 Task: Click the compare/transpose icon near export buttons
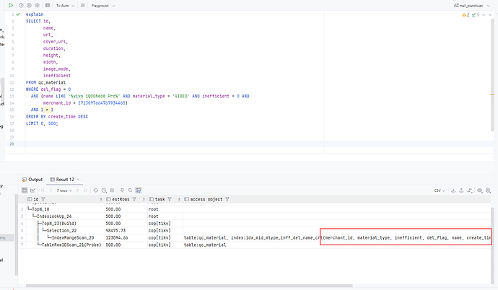click(x=470, y=190)
